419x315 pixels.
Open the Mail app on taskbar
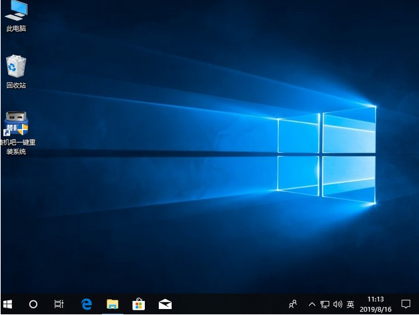(164, 304)
